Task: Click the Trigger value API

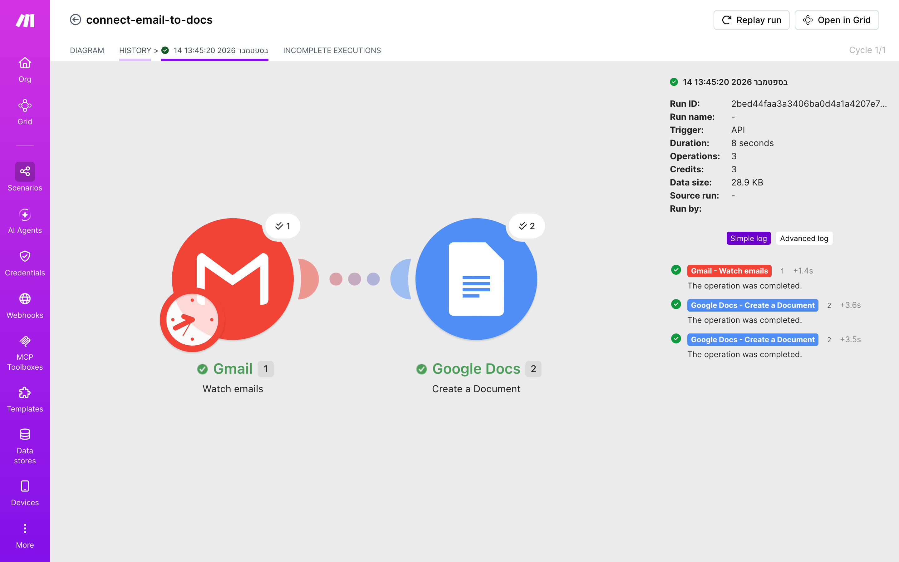Action: [738, 130]
